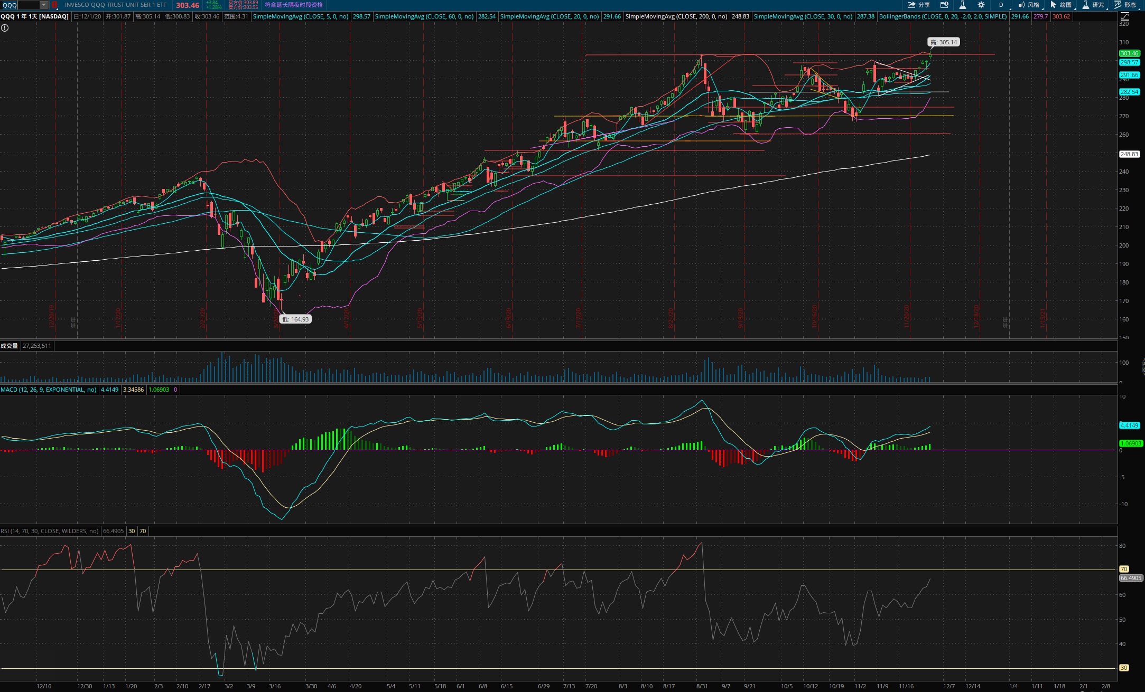This screenshot has height=692, width=1145.
Task: Select SimpleMovingAvg (CLOSE, 60, 0, no) label
Action: coord(424,16)
